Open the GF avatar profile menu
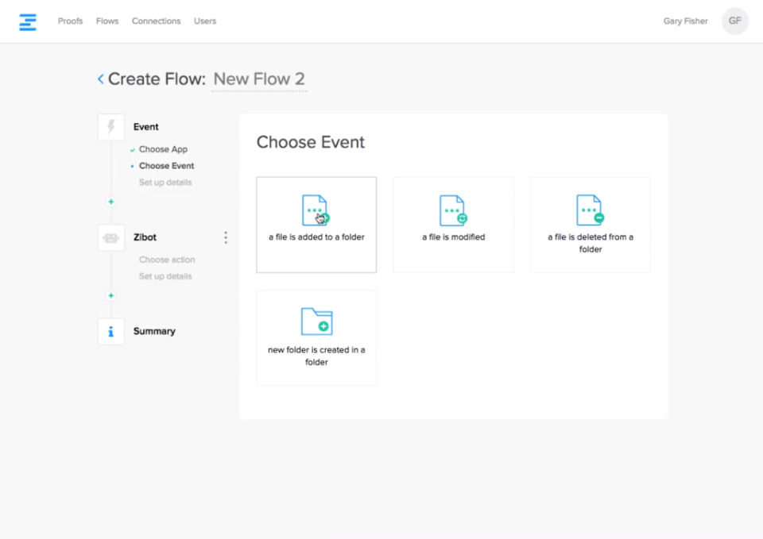Screen dimensions: 763x539 click(734, 21)
